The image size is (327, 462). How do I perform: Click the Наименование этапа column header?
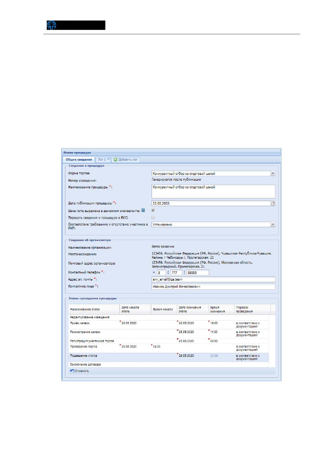pyautogui.click(x=94, y=309)
